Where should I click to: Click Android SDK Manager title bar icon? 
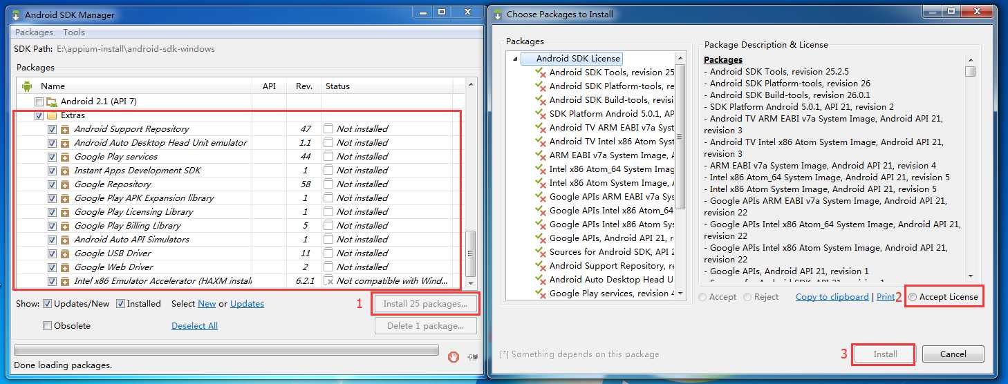[x=16, y=15]
